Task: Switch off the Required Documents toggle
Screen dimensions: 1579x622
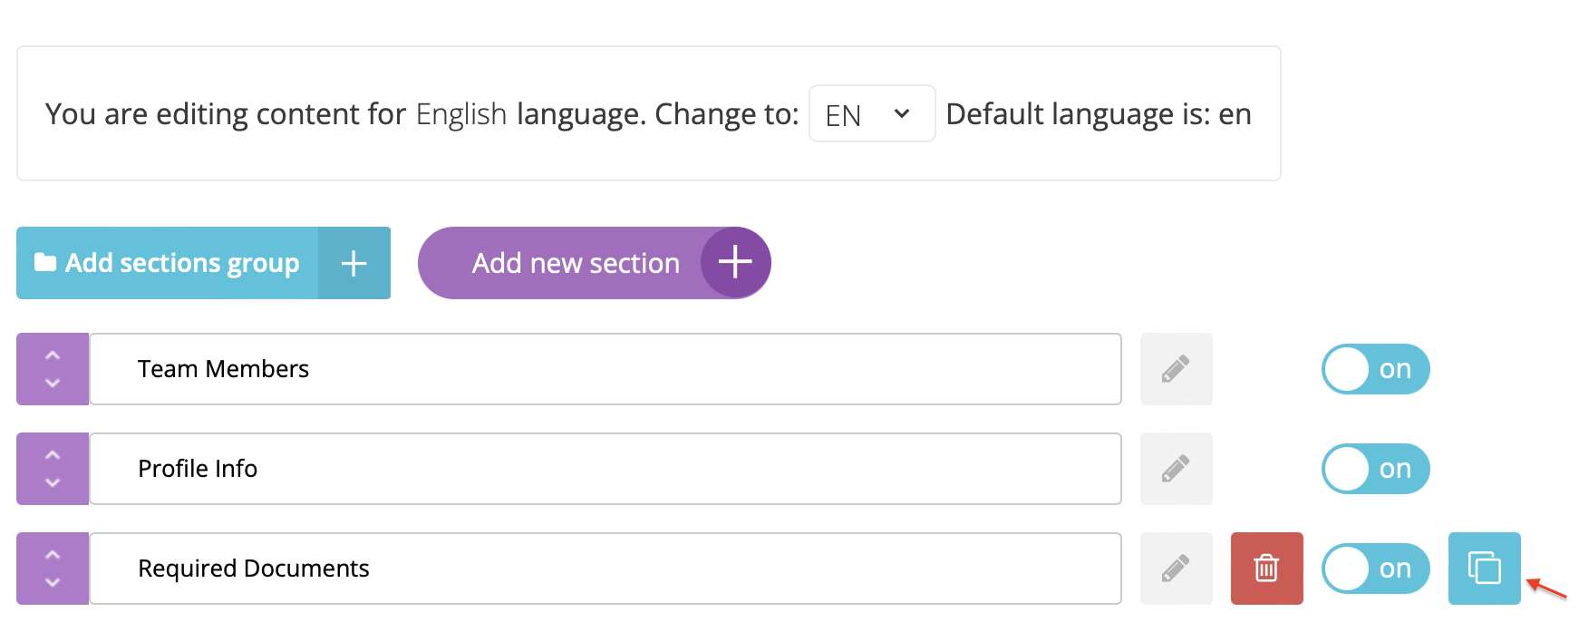Action: (x=1375, y=569)
